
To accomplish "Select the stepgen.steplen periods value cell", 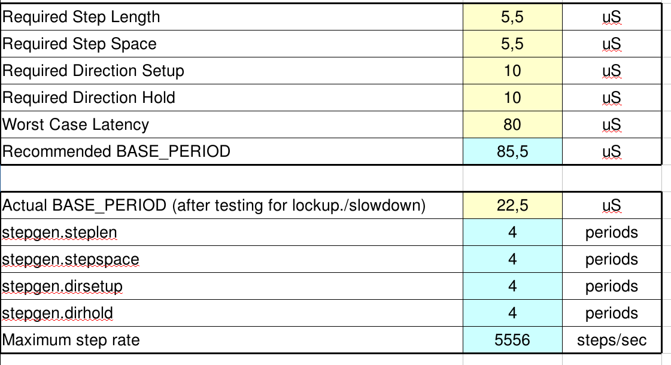I will pyautogui.click(x=512, y=232).
